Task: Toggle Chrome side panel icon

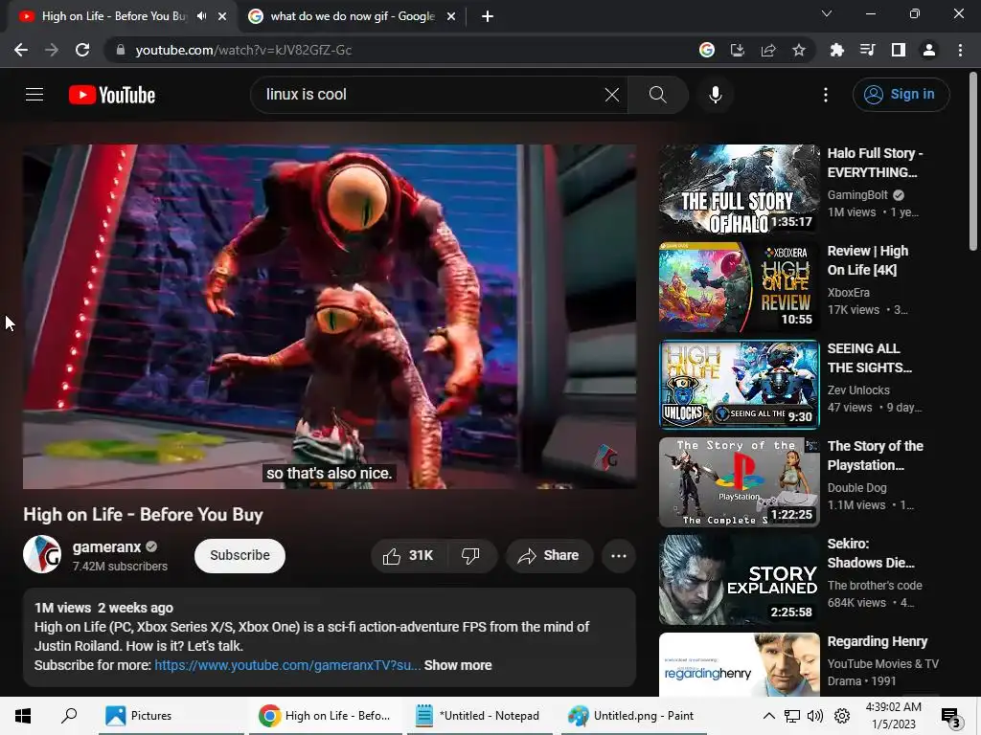Action: 899,50
